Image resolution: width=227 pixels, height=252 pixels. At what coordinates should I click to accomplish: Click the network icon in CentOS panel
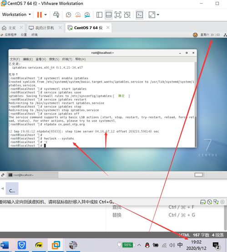[x=225, y=35]
